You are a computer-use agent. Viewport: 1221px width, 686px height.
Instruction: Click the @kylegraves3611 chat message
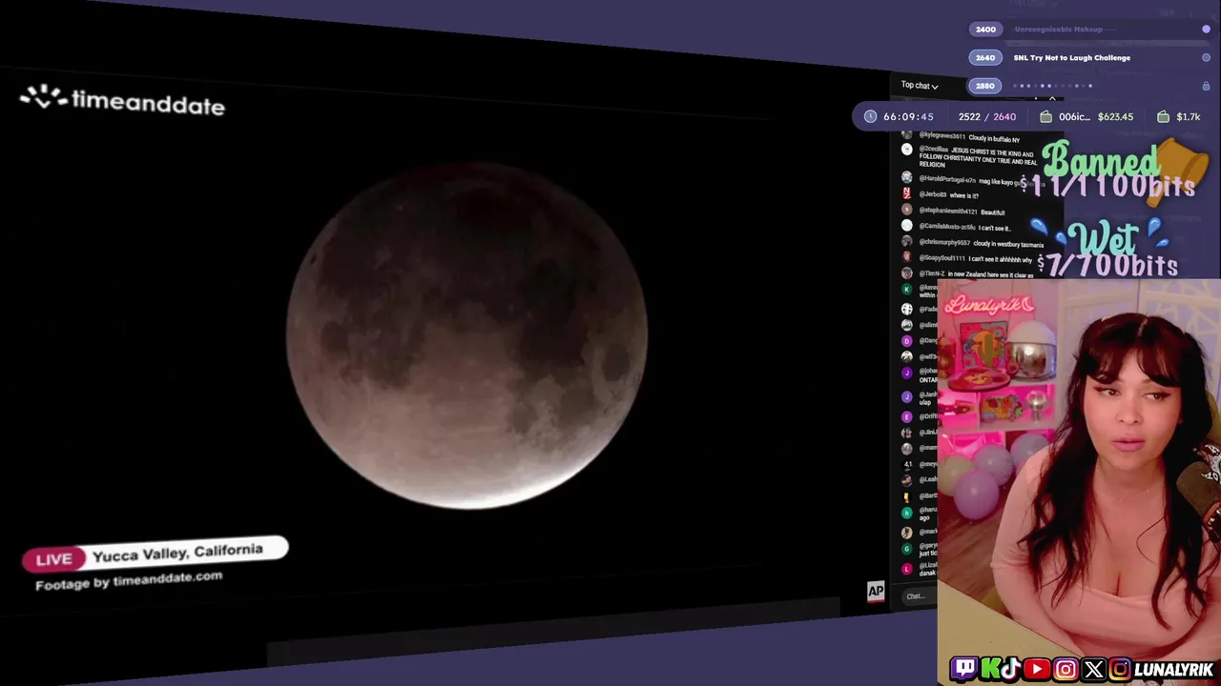[x=968, y=137]
